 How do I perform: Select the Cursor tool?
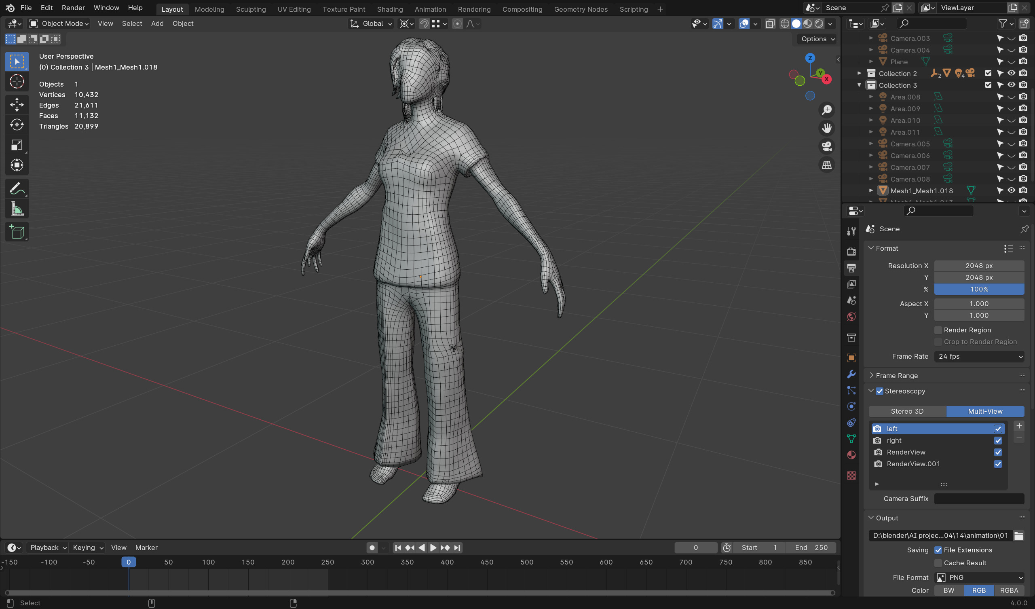pos(17,82)
